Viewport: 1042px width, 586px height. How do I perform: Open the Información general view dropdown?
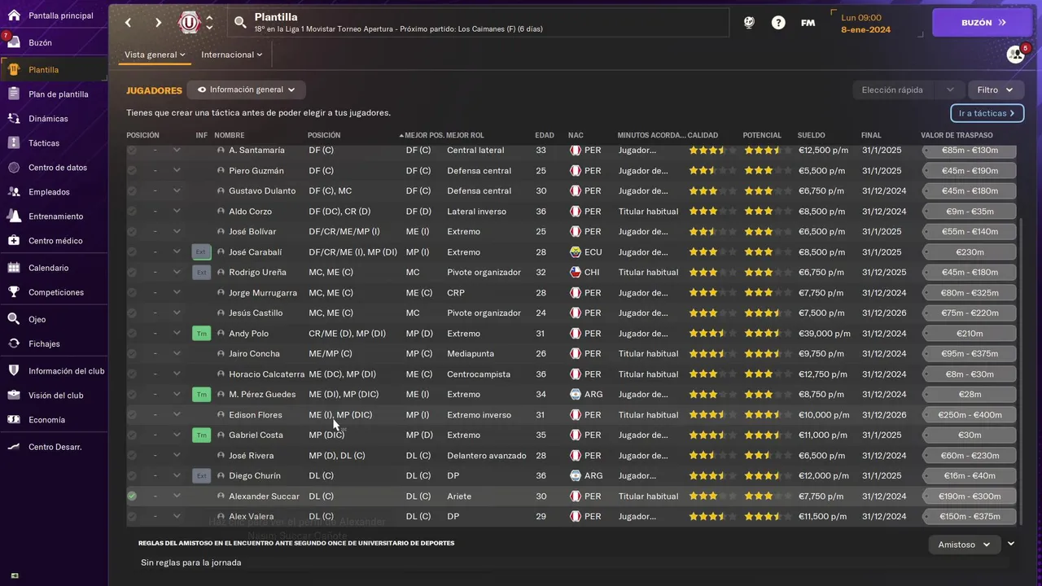pyautogui.click(x=246, y=90)
